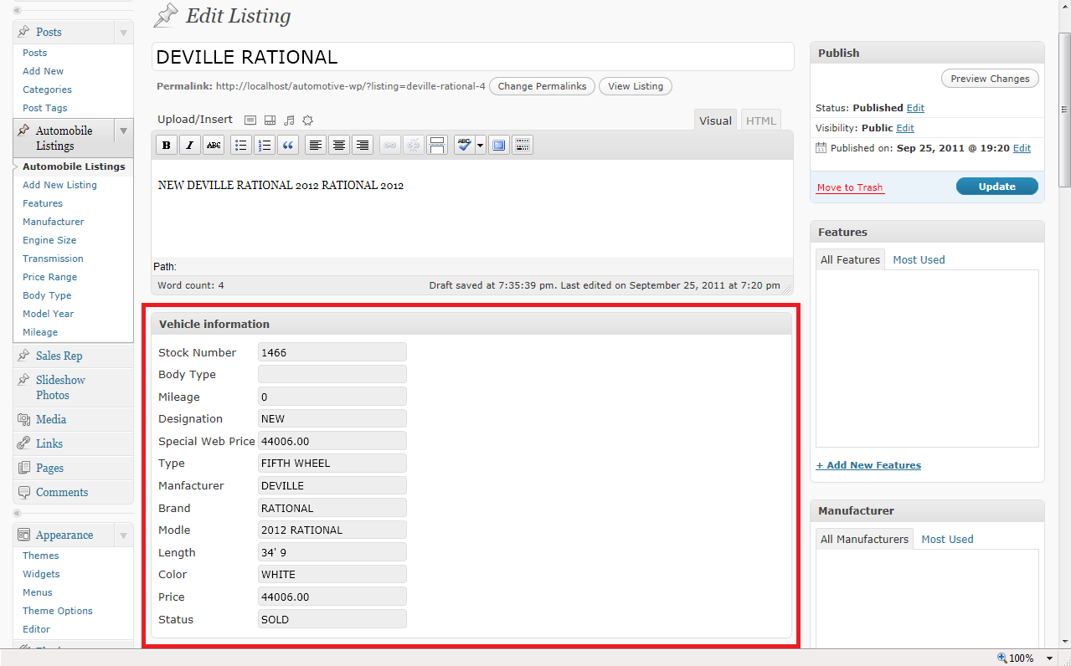Edit the Published status
This screenshot has height=666, width=1071.
coord(915,108)
